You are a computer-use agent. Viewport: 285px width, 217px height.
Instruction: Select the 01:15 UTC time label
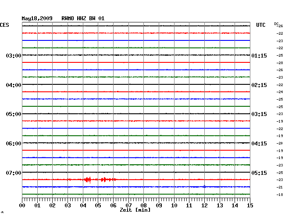tap(259, 55)
